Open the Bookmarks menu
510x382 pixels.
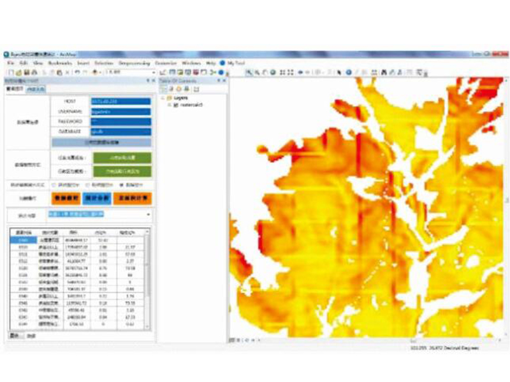click(x=60, y=63)
